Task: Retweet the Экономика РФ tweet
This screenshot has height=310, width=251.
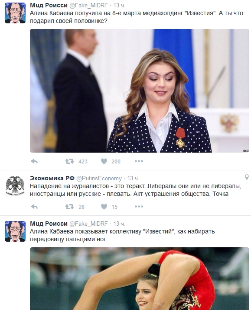Action: point(69,207)
